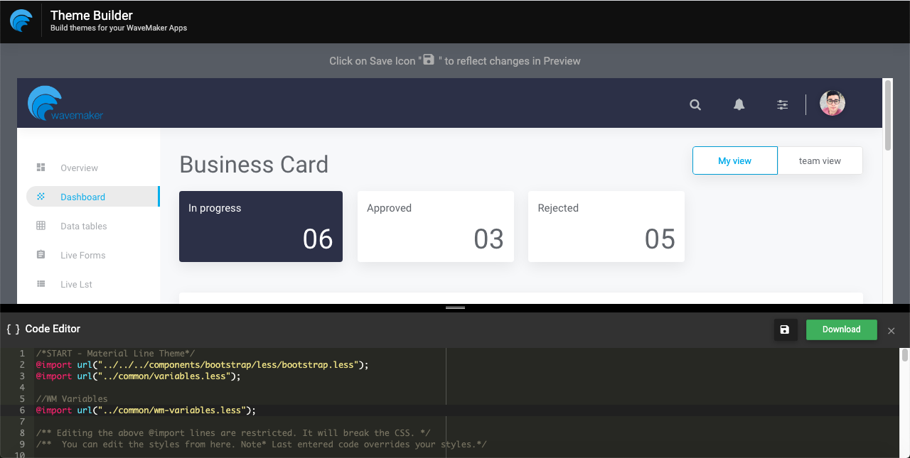
Task: Open the user profile avatar menu
Action: pyautogui.click(x=832, y=103)
